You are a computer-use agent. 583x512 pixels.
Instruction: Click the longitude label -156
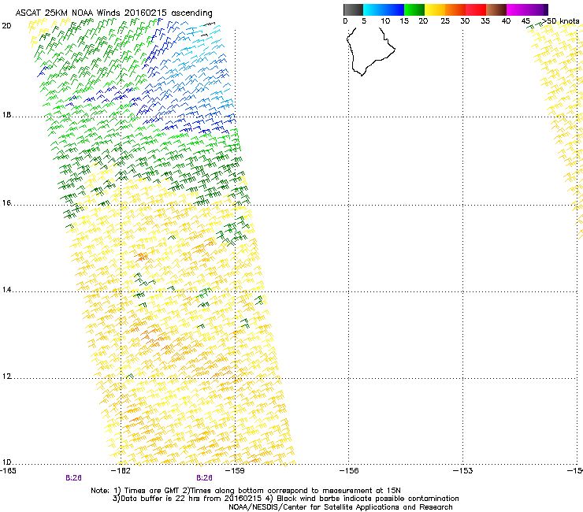[349, 471]
